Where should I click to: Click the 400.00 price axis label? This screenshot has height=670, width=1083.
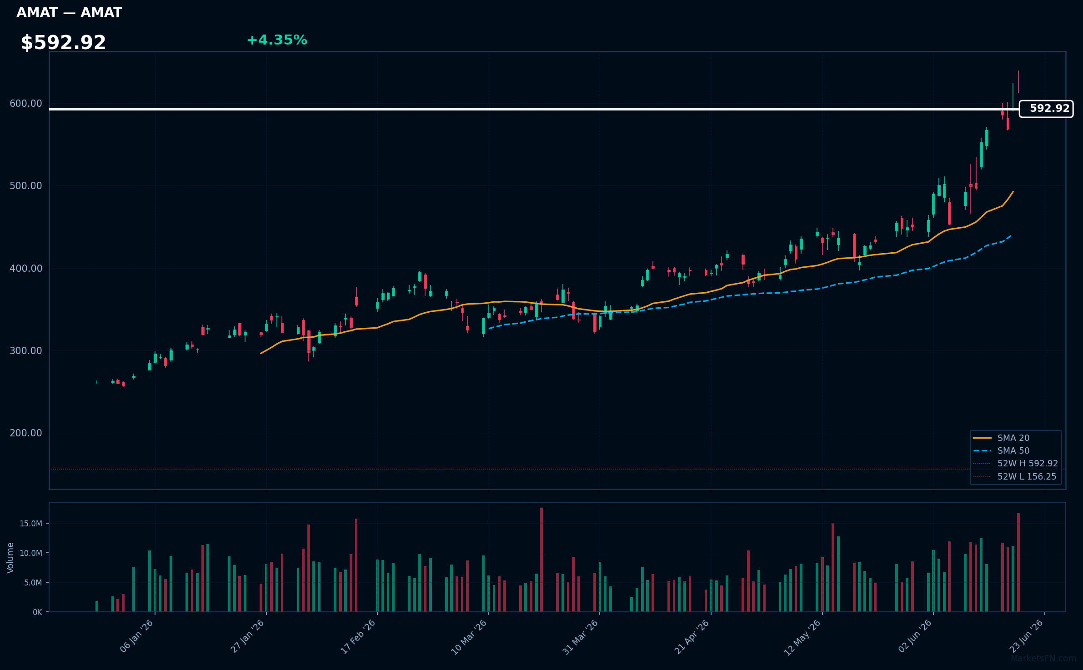tap(26, 269)
